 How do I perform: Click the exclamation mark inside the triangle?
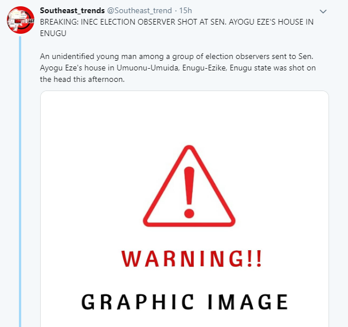pyautogui.click(x=189, y=192)
